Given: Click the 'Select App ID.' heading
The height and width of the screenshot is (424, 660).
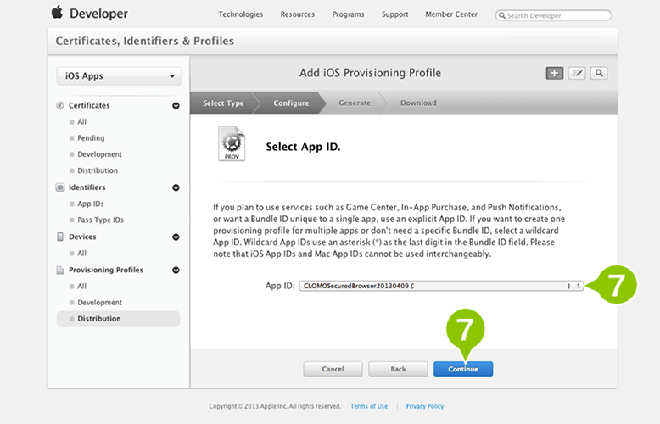Looking at the screenshot, I should pos(303,147).
